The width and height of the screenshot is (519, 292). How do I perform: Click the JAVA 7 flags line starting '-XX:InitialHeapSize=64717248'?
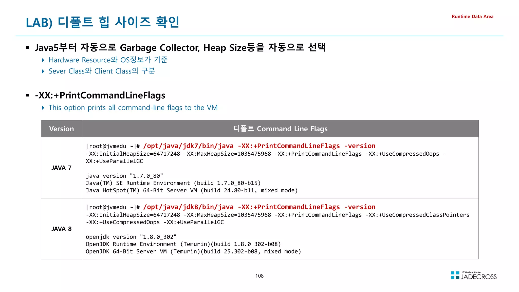click(x=266, y=154)
